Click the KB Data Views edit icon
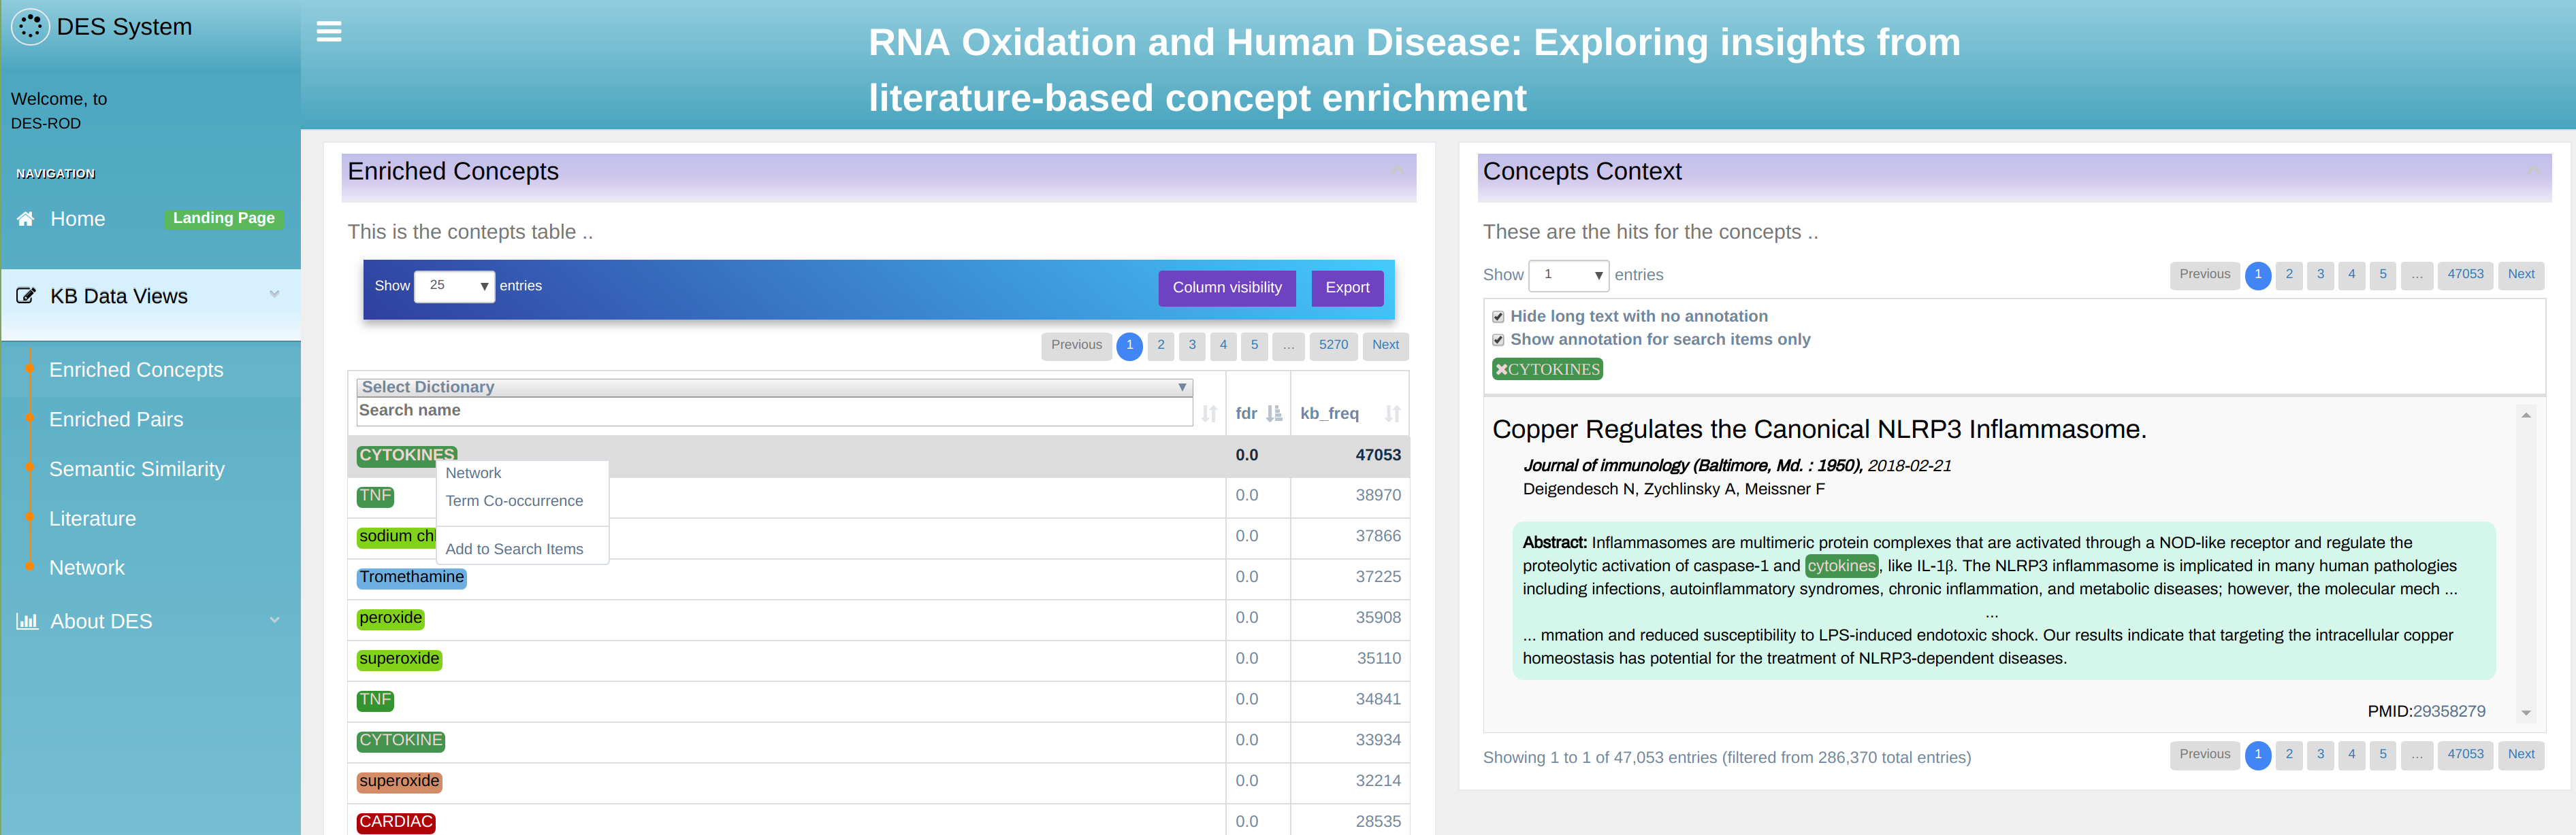Viewport: 2576px width, 835px height. point(26,296)
